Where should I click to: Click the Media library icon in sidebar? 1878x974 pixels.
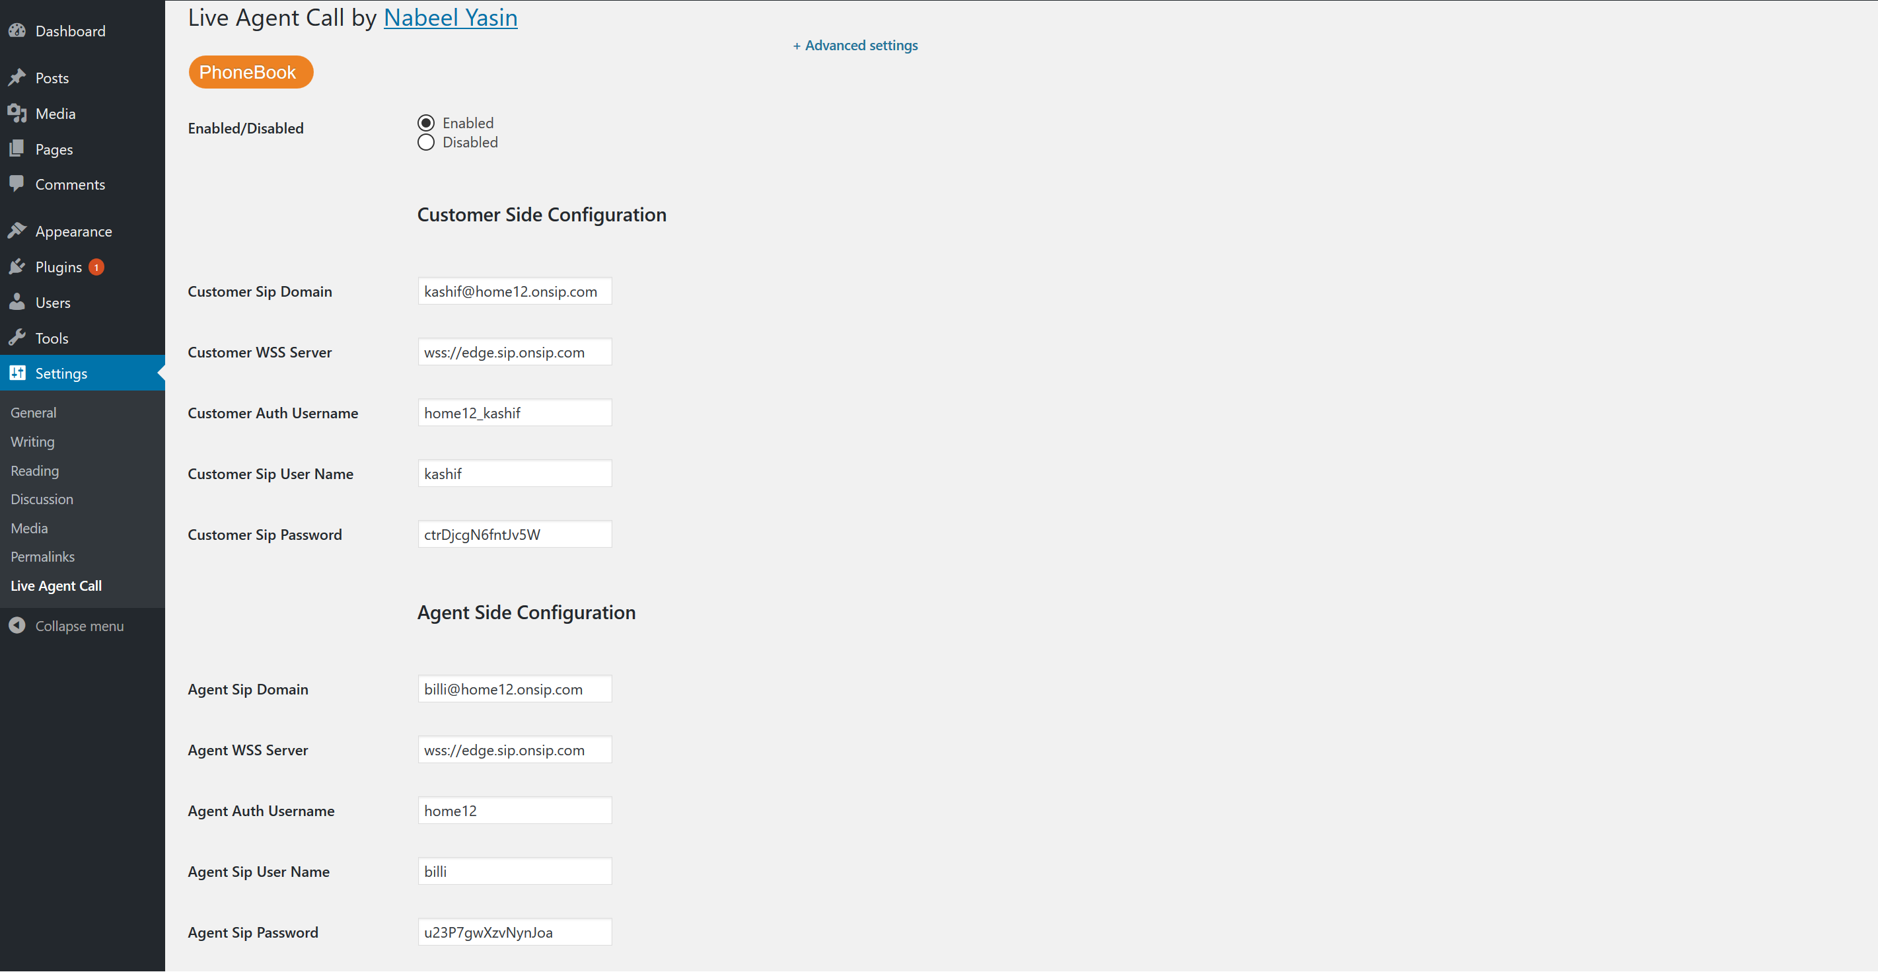coord(17,113)
